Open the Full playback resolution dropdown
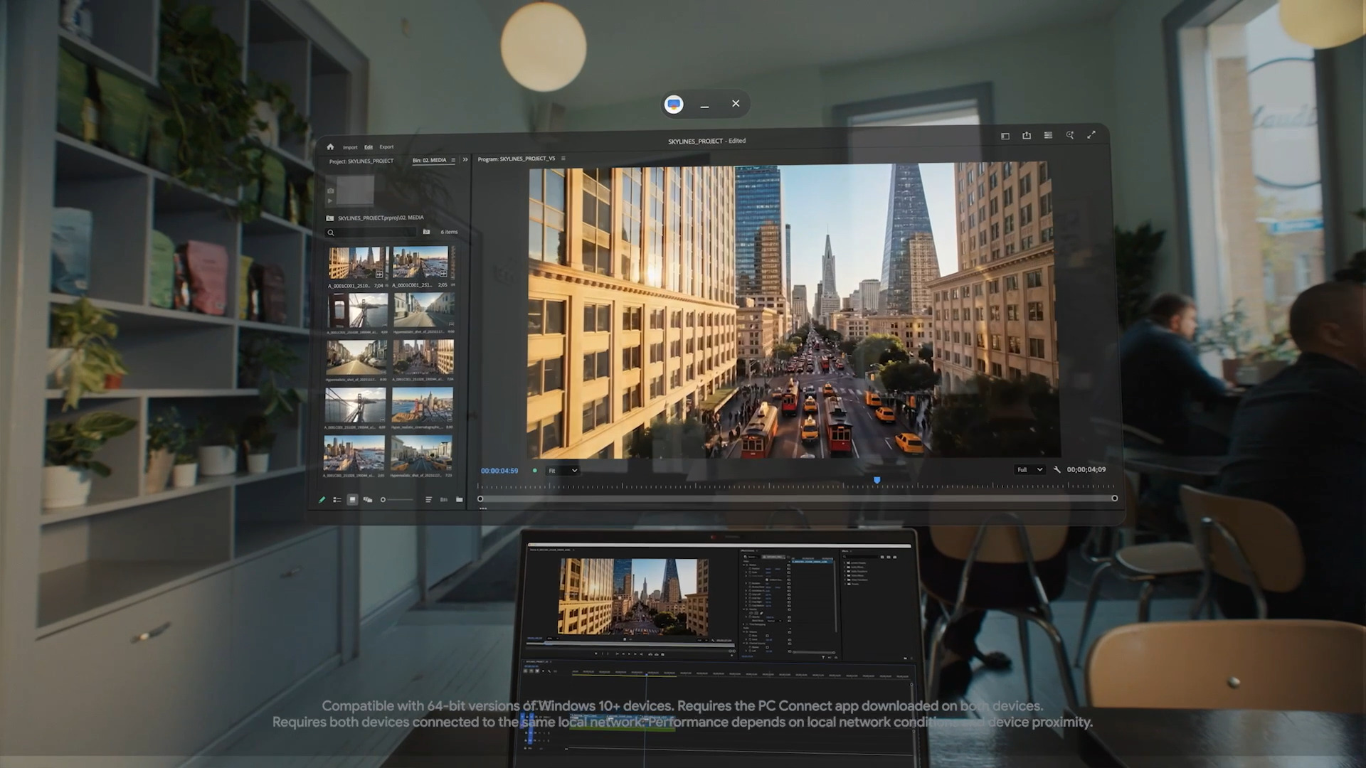Viewport: 1366px width, 768px height. click(x=1029, y=469)
